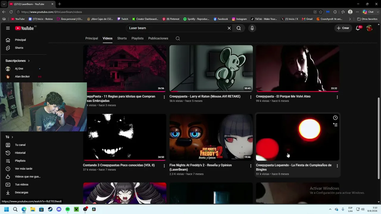Open the YouTube guide hamburger menu
381x214 pixels.
[8, 28]
